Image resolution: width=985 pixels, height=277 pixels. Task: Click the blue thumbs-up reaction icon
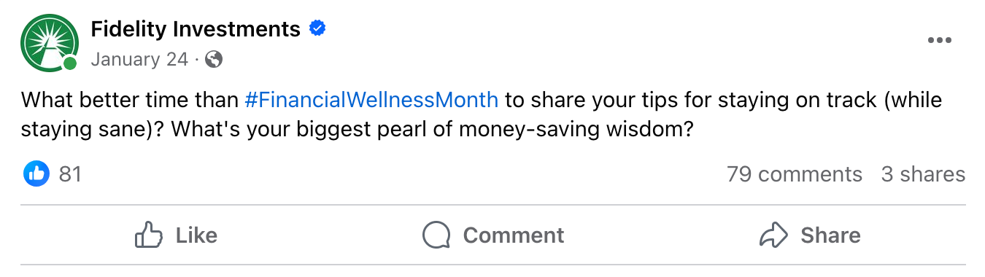click(x=36, y=174)
